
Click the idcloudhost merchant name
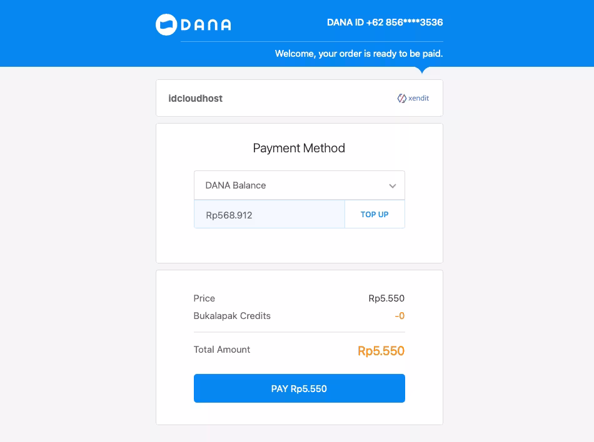pos(196,98)
